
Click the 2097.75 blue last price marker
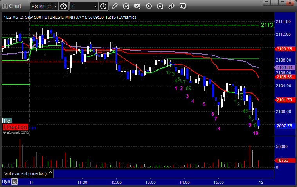tap(285, 126)
